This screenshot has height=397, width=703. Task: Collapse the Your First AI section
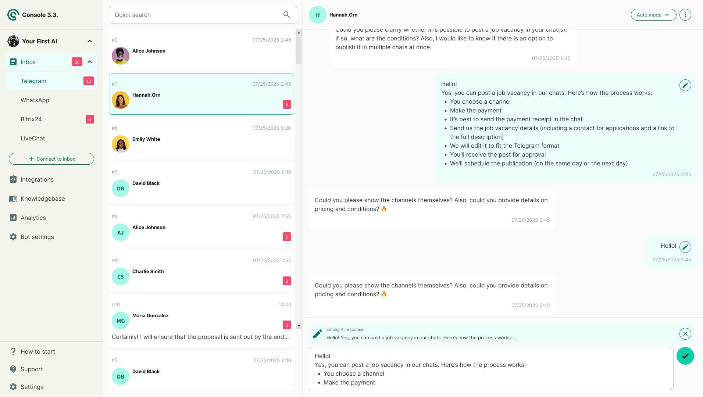pyautogui.click(x=90, y=41)
